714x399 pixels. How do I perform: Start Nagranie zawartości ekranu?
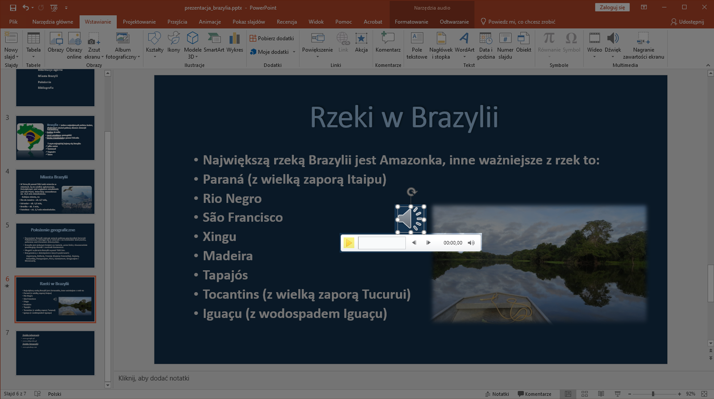(x=643, y=46)
